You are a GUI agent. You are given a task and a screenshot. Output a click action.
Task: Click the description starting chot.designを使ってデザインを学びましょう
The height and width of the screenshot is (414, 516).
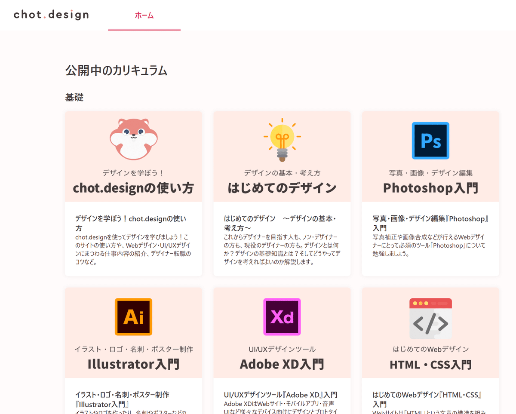coord(133,249)
